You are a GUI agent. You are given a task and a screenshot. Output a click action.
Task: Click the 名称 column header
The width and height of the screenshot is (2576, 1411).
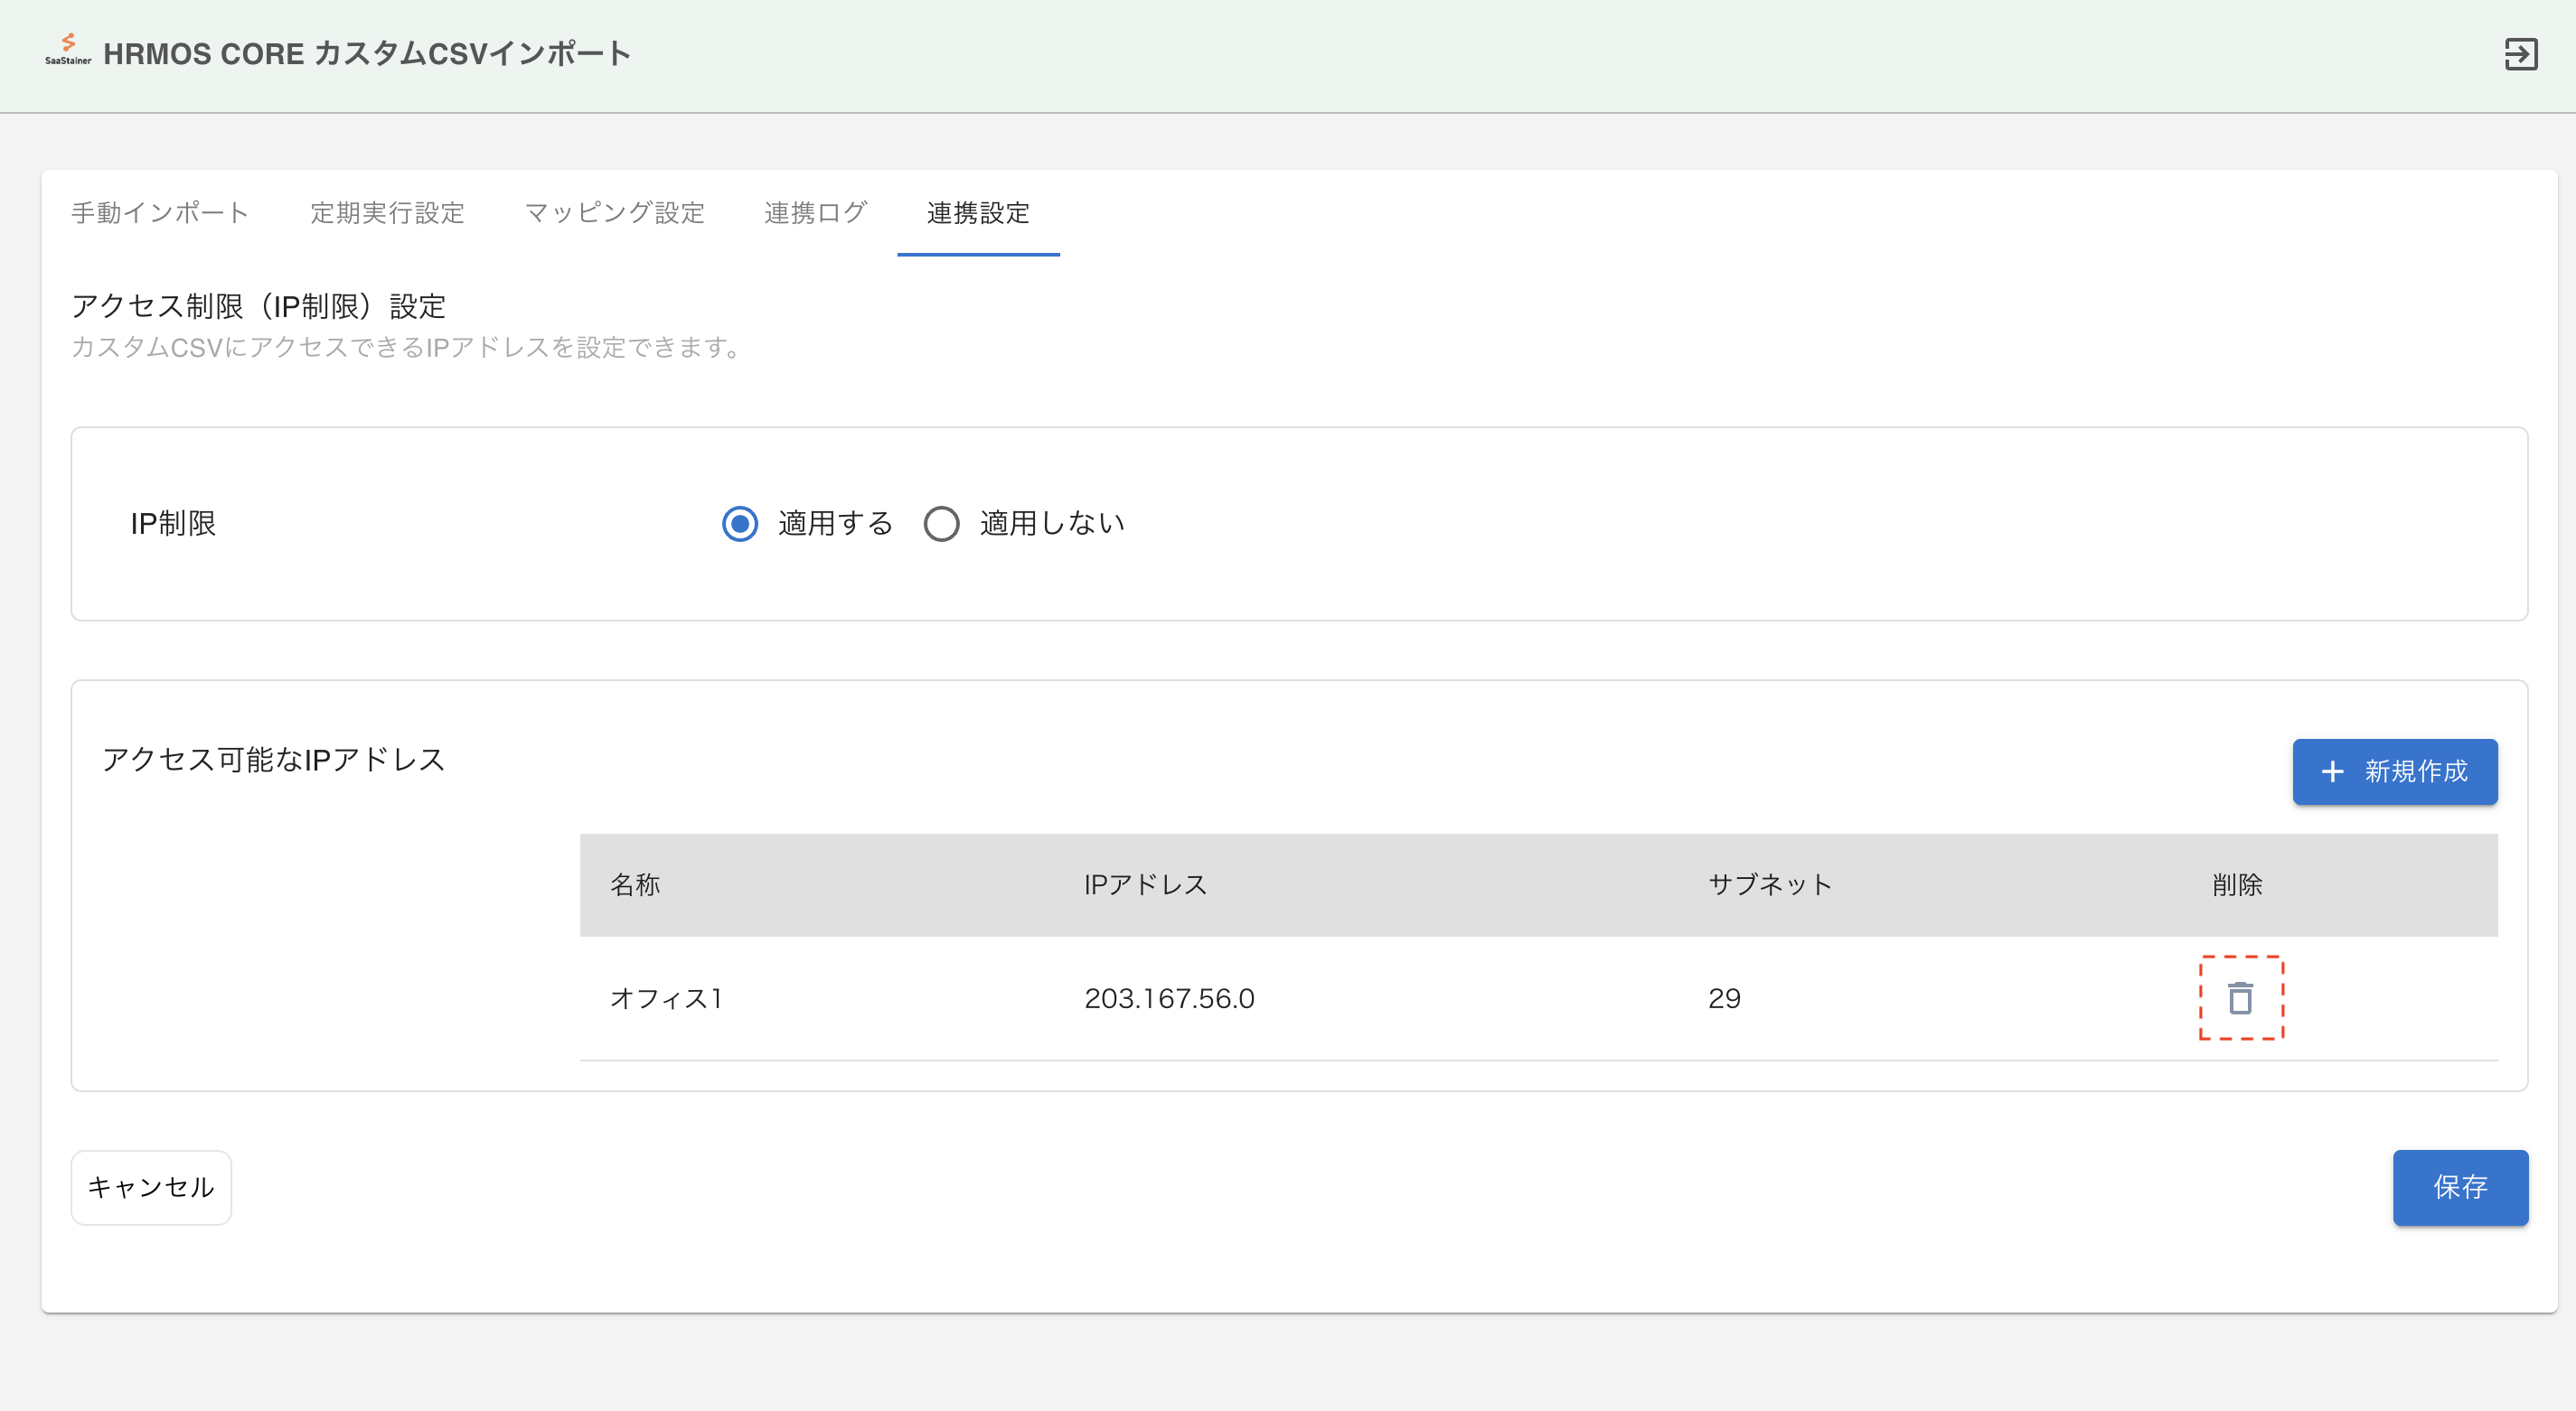(x=635, y=884)
